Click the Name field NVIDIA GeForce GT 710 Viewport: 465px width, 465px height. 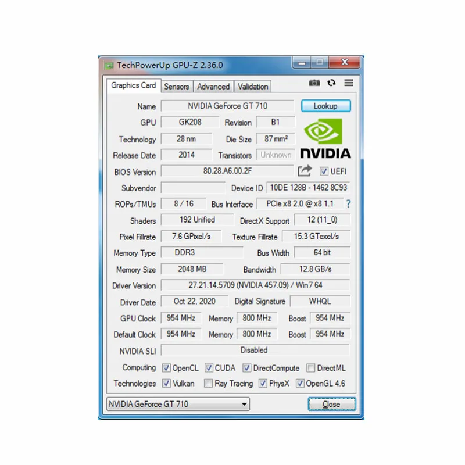click(227, 106)
